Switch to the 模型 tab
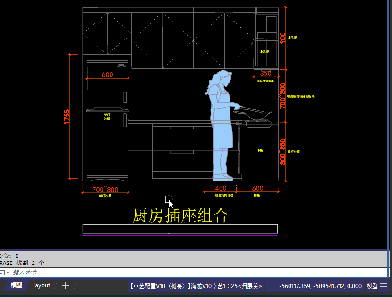392x297 pixels. tap(17, 285)
